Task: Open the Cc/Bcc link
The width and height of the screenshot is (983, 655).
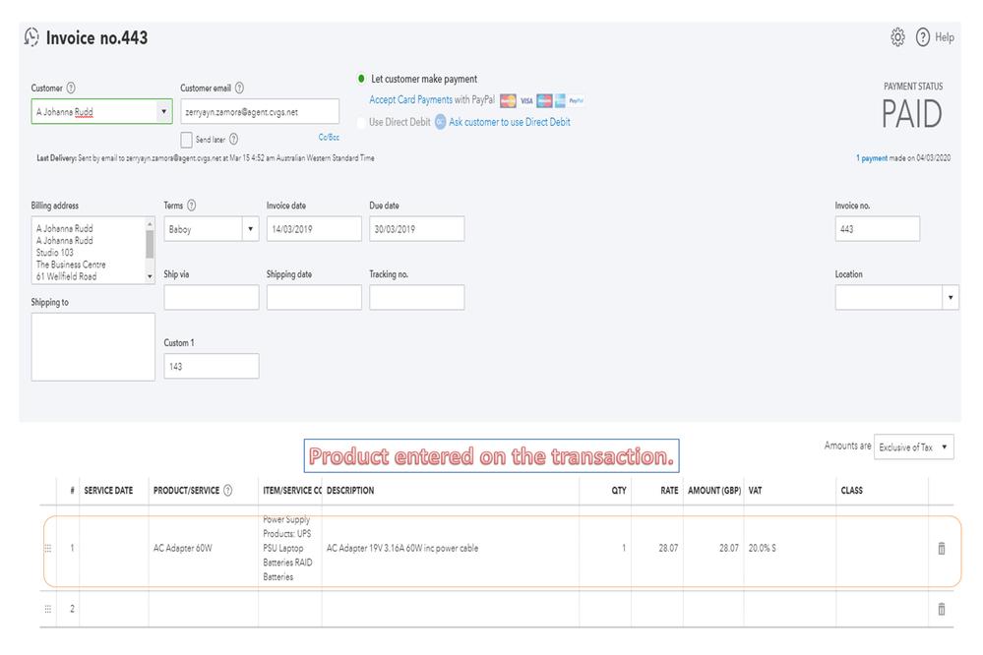Action: pos(329,138)
